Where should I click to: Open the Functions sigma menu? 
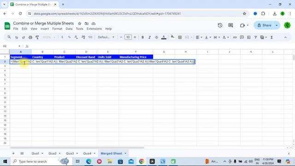coord(271,37)
